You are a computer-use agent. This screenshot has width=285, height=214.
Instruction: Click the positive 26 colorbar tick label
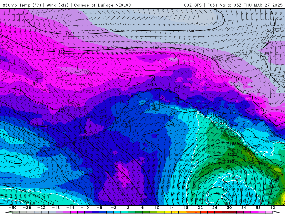[215, 208]
